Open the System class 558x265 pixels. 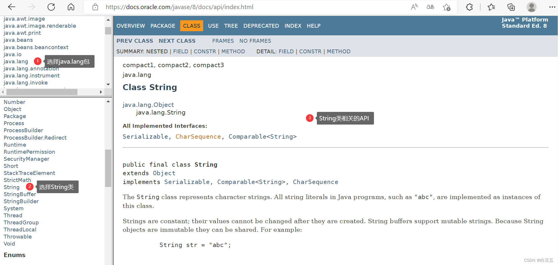click(x=14, y=208)
